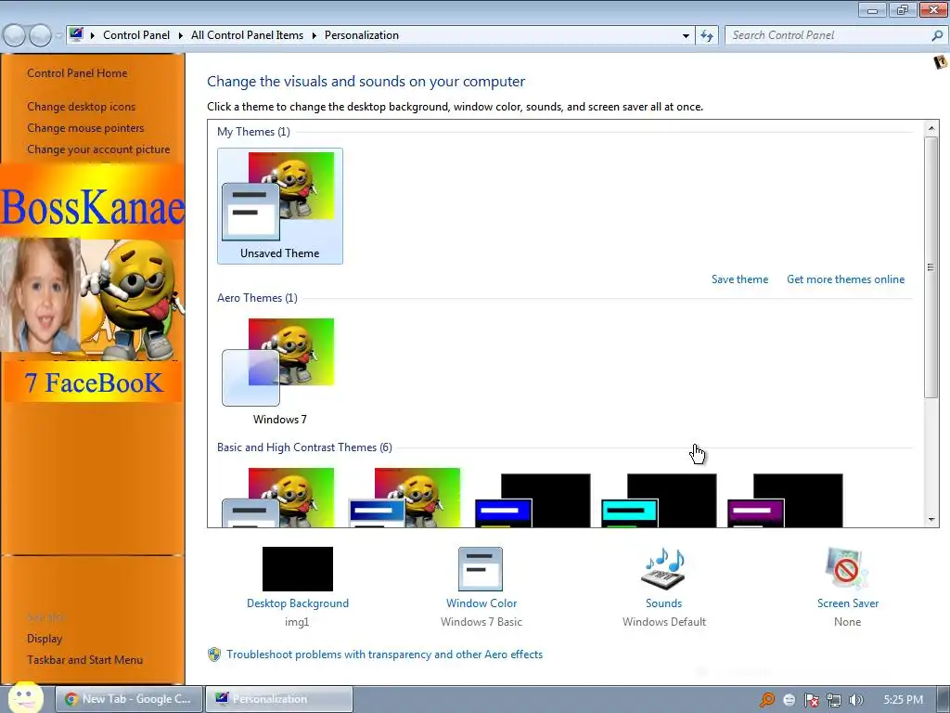The image size is (950, 713).
Task: Open Screen Saver settings icon
Action: (x=847, y=569)
